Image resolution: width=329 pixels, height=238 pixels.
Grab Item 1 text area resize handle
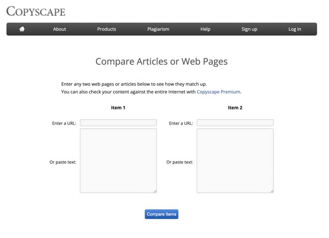coord(155,191)
